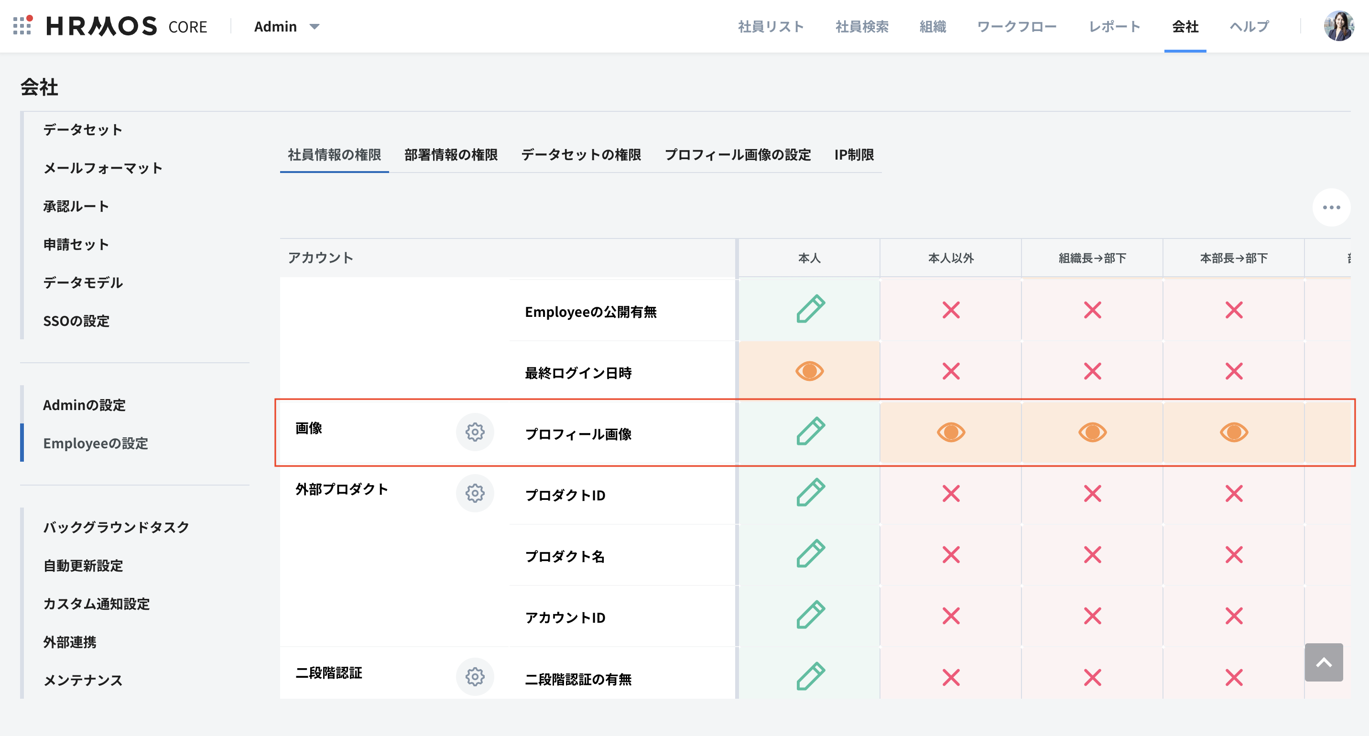Switch to 部署情報の権限 tab
This screenshot has height=736, width=1369.
pos(451,155)
